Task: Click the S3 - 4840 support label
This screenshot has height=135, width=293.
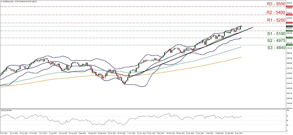Action: pos(276,47)
